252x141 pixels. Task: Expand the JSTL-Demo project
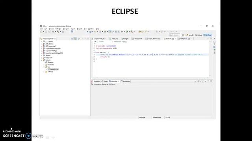41,44
